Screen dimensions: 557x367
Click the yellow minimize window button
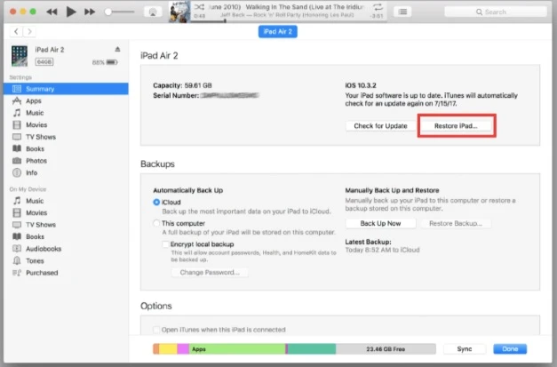(x=23, y=12)
